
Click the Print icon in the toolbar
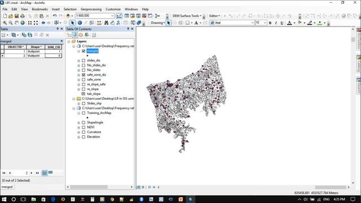click(x=23, y=16)
